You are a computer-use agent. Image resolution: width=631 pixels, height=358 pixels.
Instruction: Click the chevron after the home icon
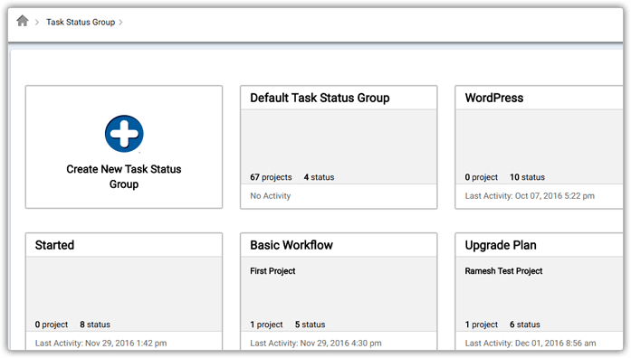(37, 22)
